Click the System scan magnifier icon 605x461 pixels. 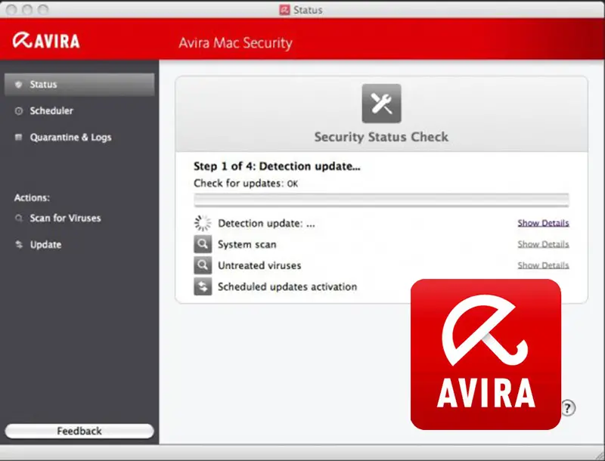point(203,245)
